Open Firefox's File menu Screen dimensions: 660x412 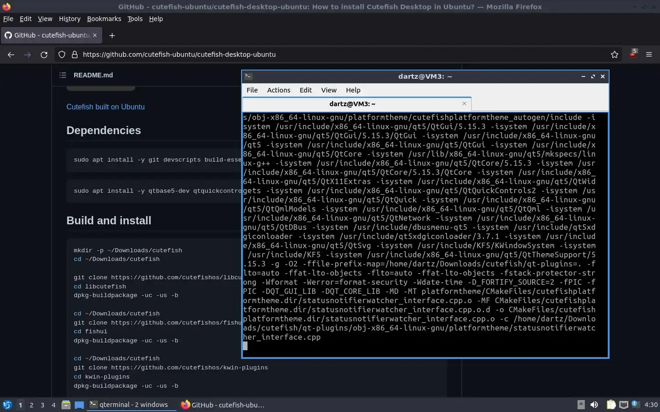point(8,19)
